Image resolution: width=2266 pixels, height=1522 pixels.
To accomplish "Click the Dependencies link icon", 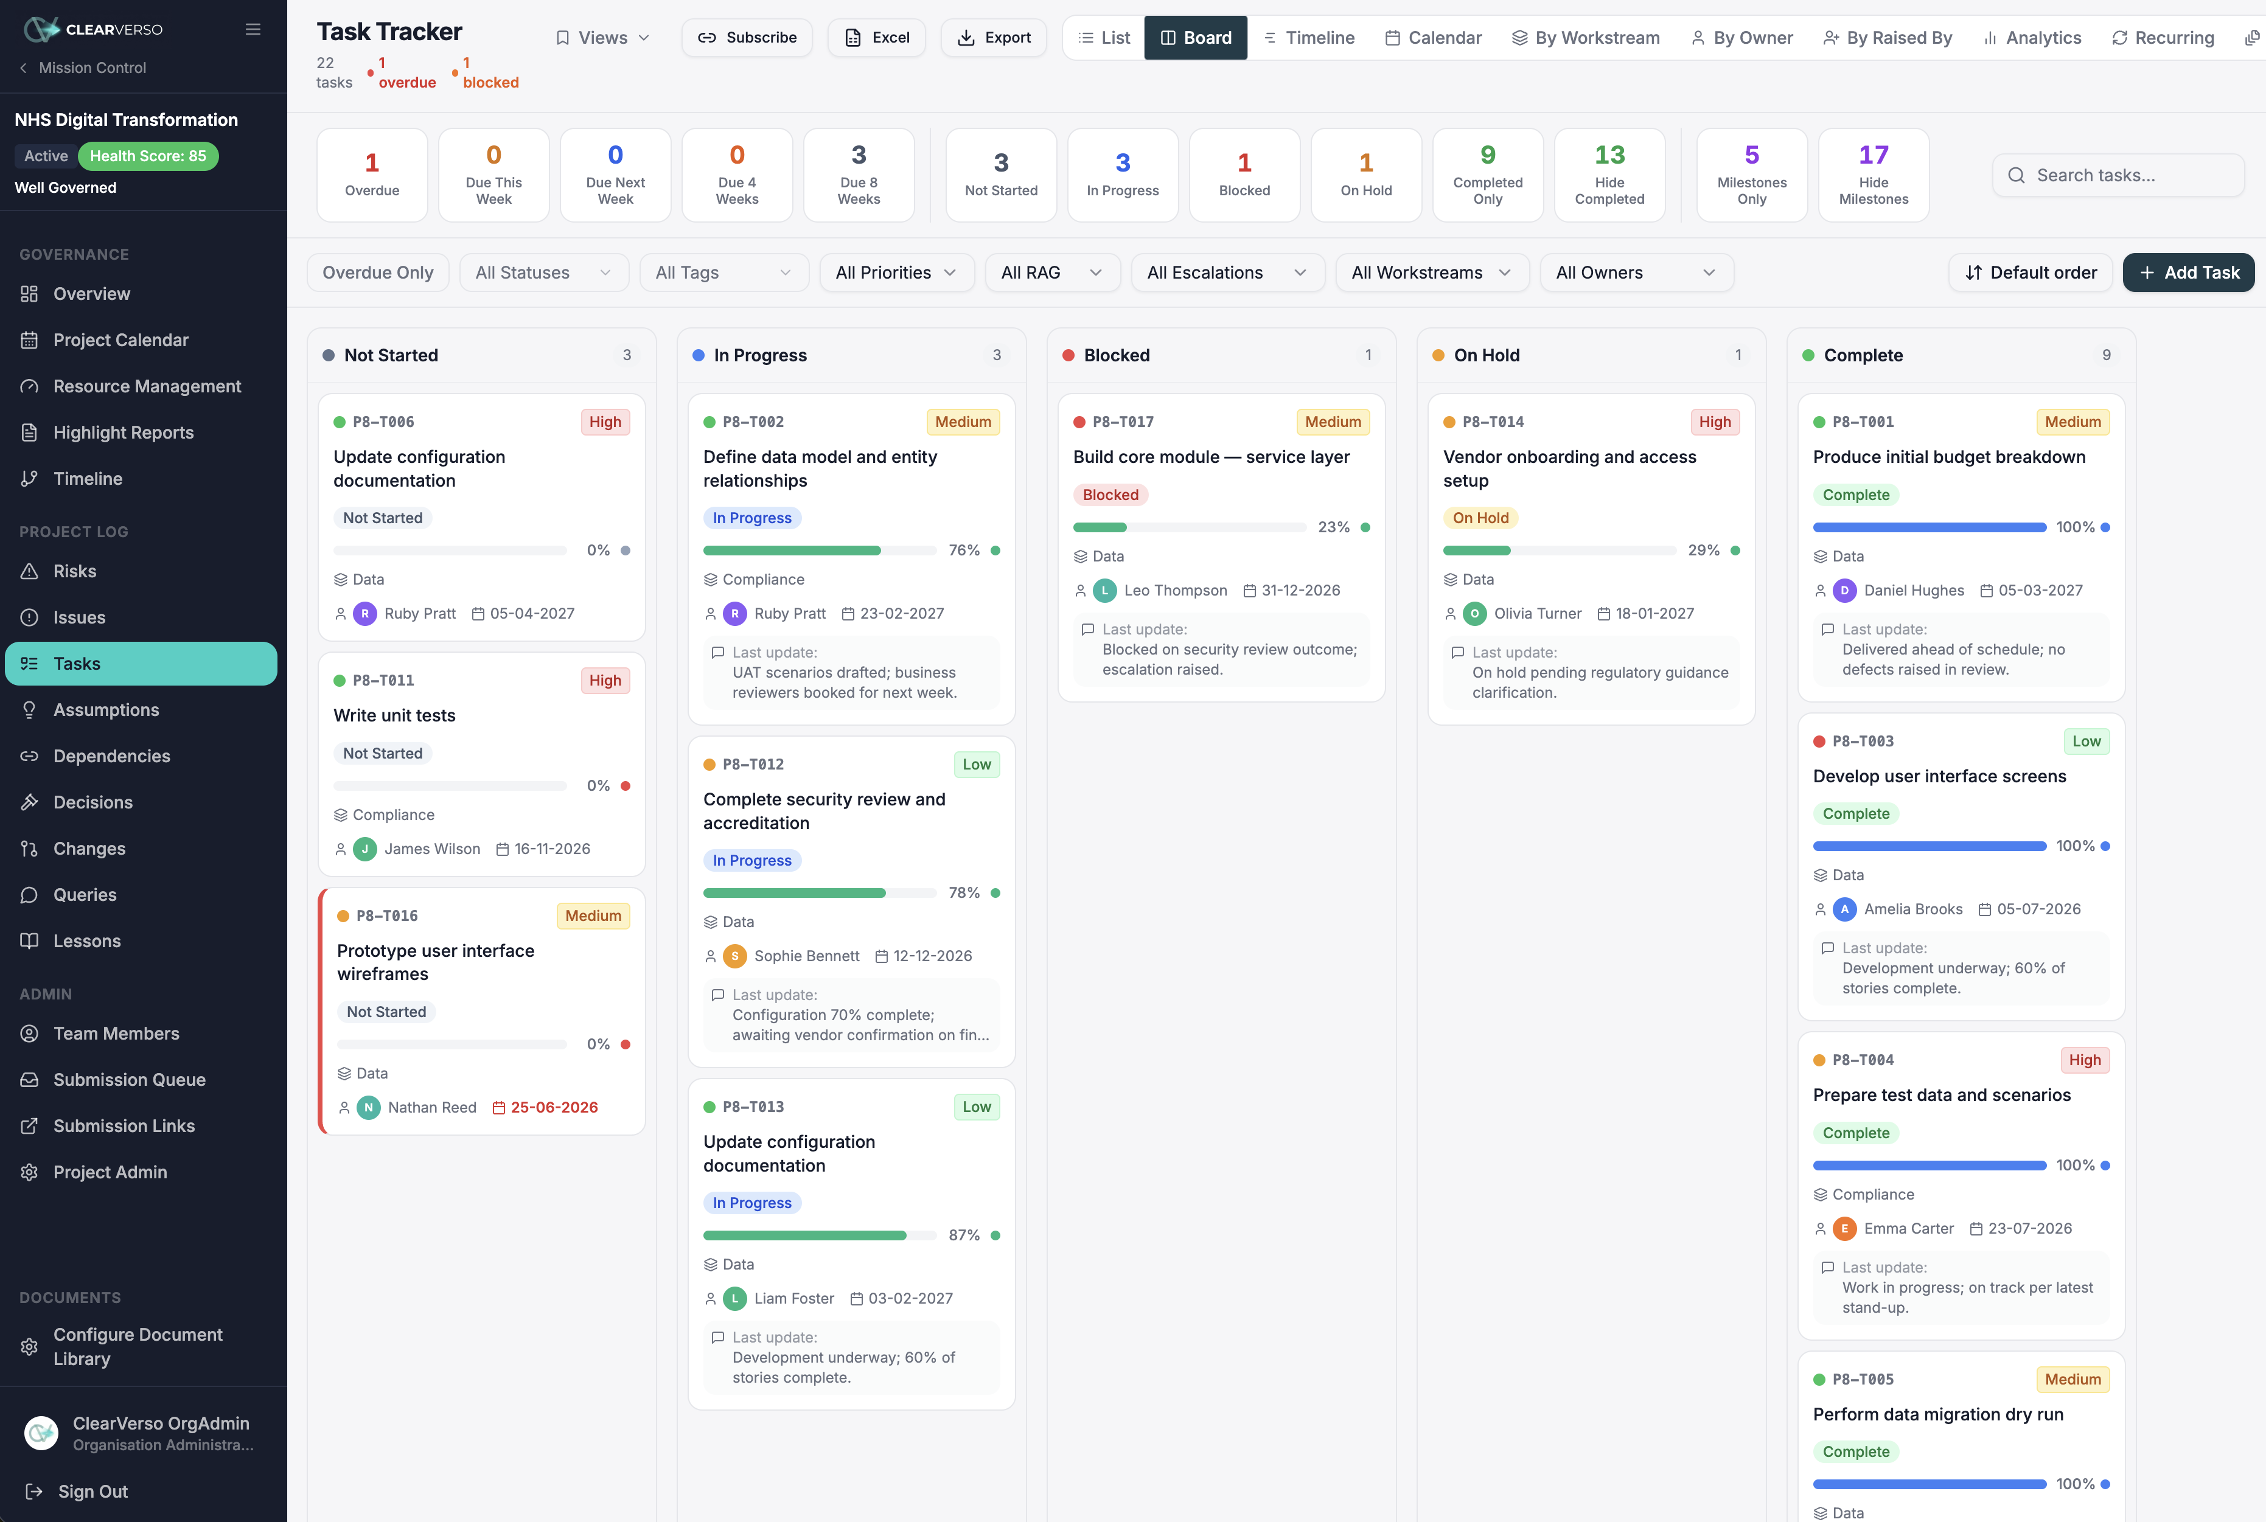I will coord(29,756).
